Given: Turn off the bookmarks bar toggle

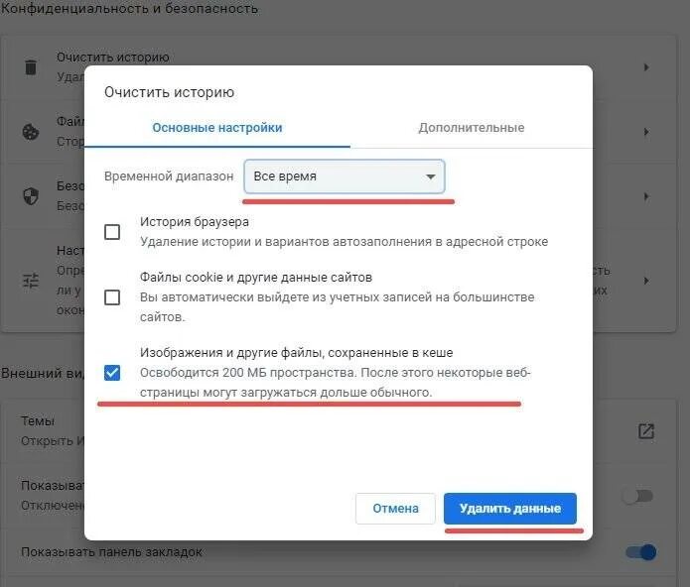Looking at the screenshot, I should pyautogui.click(x=641, y=552).
